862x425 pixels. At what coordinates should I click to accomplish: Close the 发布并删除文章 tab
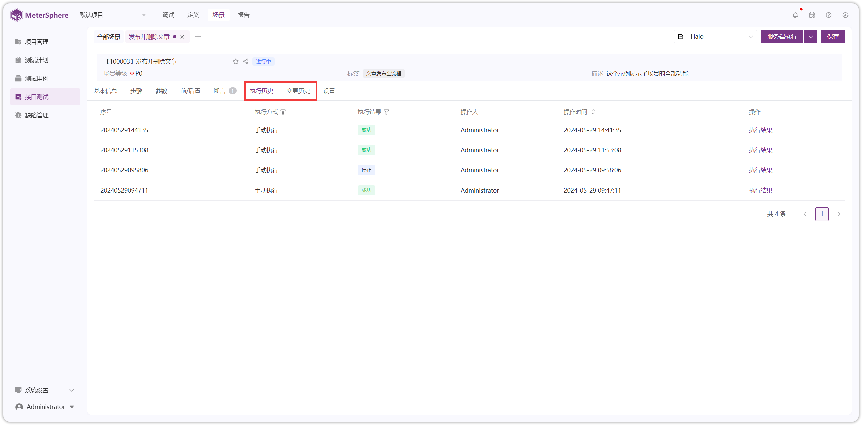point(182,37)
